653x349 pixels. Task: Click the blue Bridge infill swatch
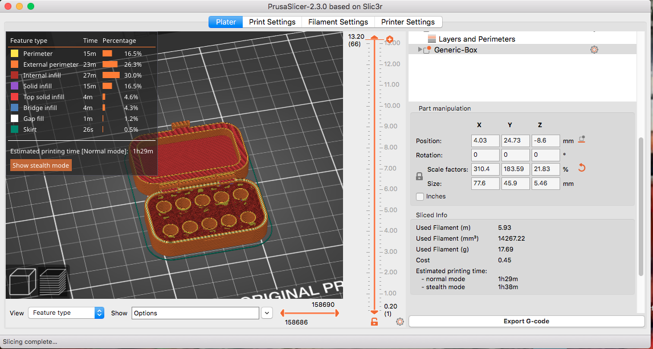coord(14,108)
